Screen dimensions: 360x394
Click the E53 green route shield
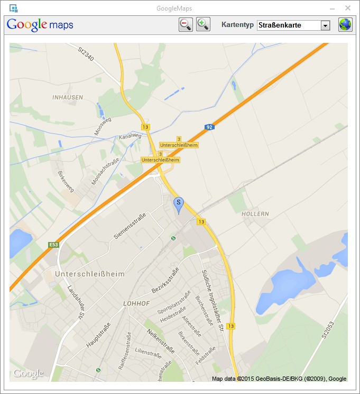coord(54,245)
